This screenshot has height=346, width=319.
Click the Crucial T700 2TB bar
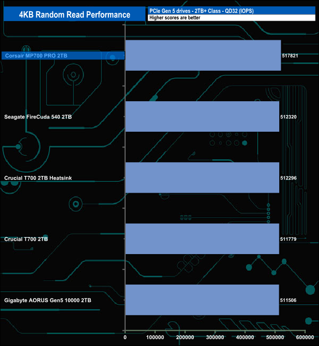(x=202, y=239)
